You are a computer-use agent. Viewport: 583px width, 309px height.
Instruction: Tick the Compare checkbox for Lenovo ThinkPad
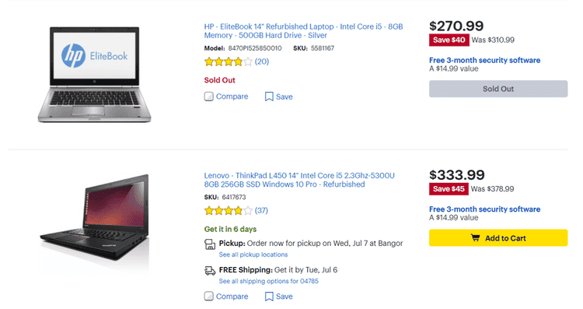click(208, 297)
